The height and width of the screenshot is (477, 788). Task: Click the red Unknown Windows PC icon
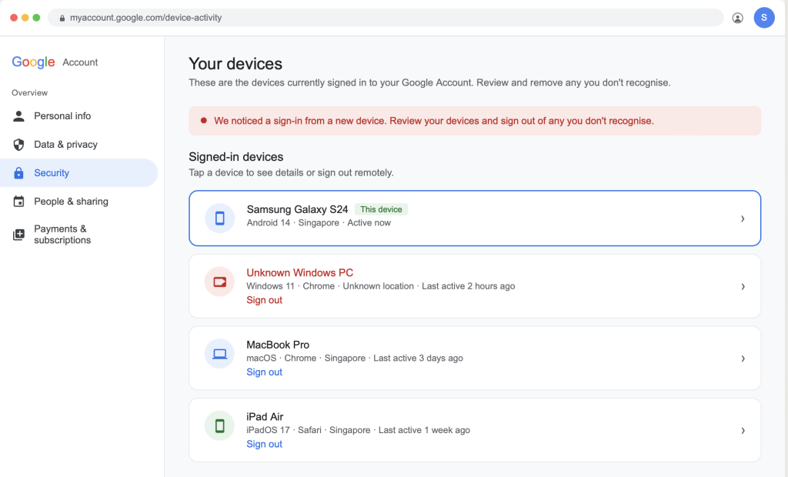click(x=219, y=282)
